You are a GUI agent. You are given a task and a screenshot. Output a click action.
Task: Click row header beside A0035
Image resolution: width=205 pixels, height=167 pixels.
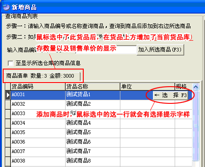8,133
